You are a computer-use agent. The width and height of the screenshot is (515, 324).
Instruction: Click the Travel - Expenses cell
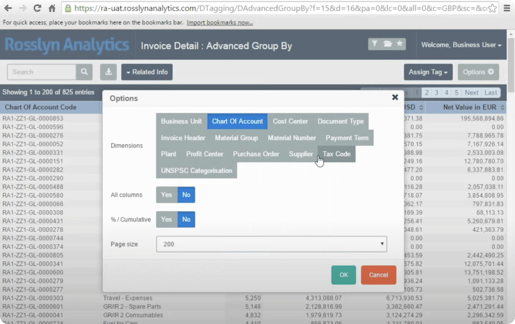coord(128,298)
